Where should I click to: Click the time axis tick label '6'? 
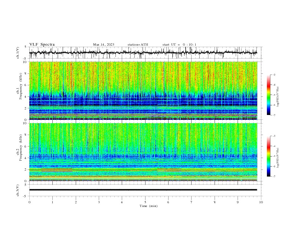coord(168,202)
